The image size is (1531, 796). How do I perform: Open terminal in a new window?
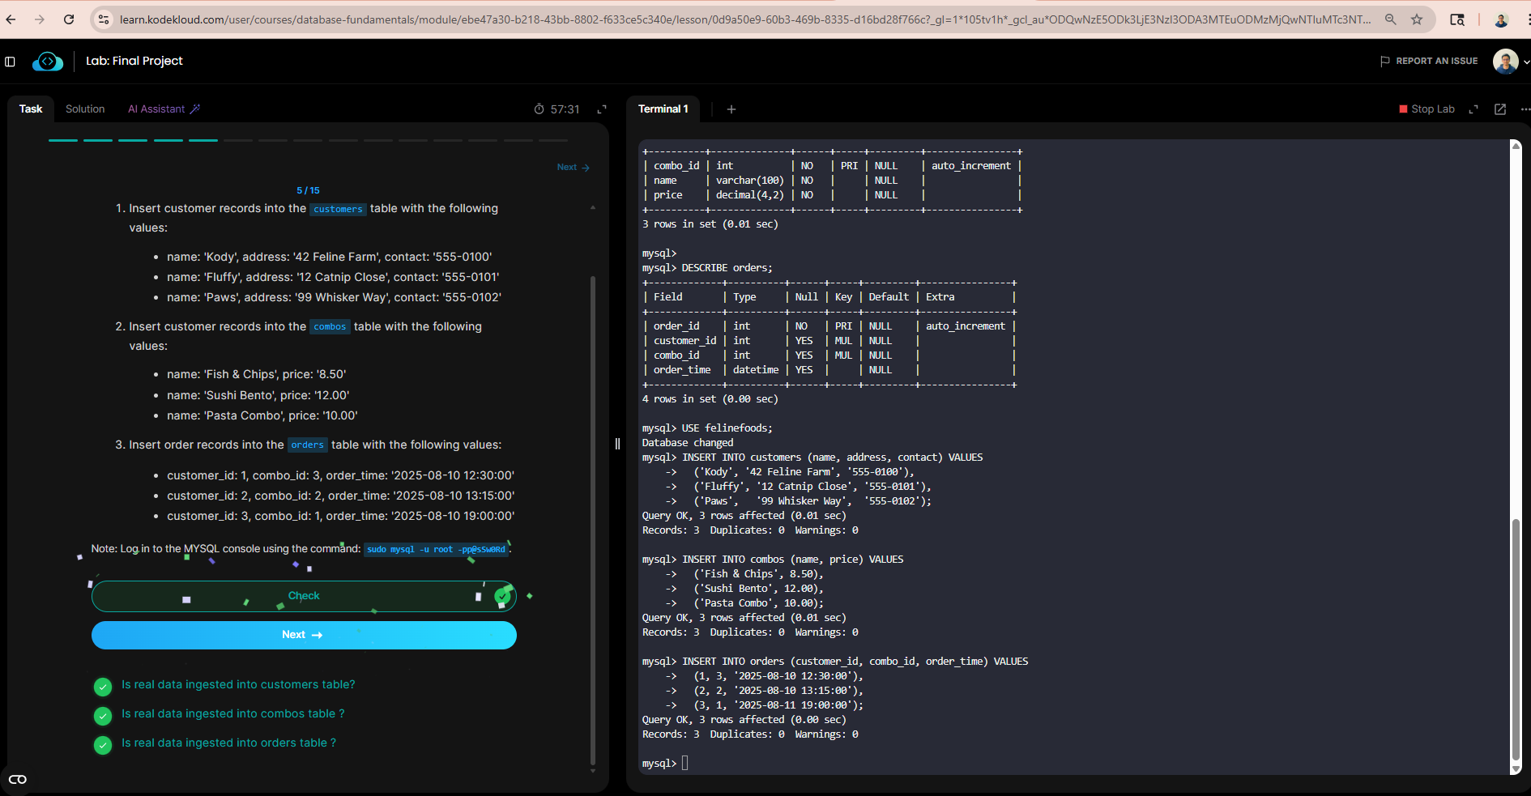click(1499, 109)
